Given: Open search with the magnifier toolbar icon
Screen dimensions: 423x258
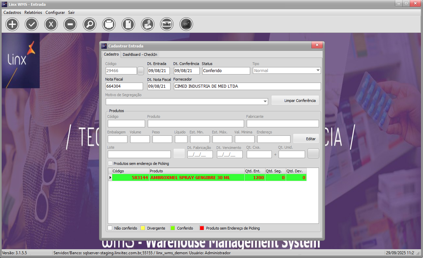Looking at the screenshot, I should pyautogui.click(x=89, y=24).
